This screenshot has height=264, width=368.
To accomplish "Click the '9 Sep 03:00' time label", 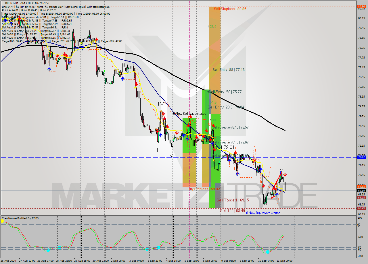I will (228, 261).
